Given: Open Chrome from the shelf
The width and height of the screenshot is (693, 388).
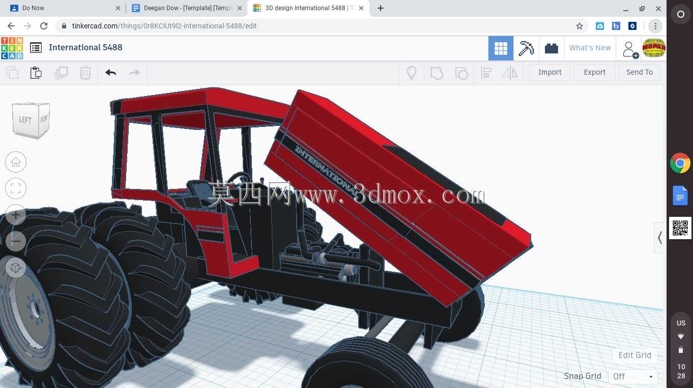Looking at the screenshot, I should click(x=680, y=164).
